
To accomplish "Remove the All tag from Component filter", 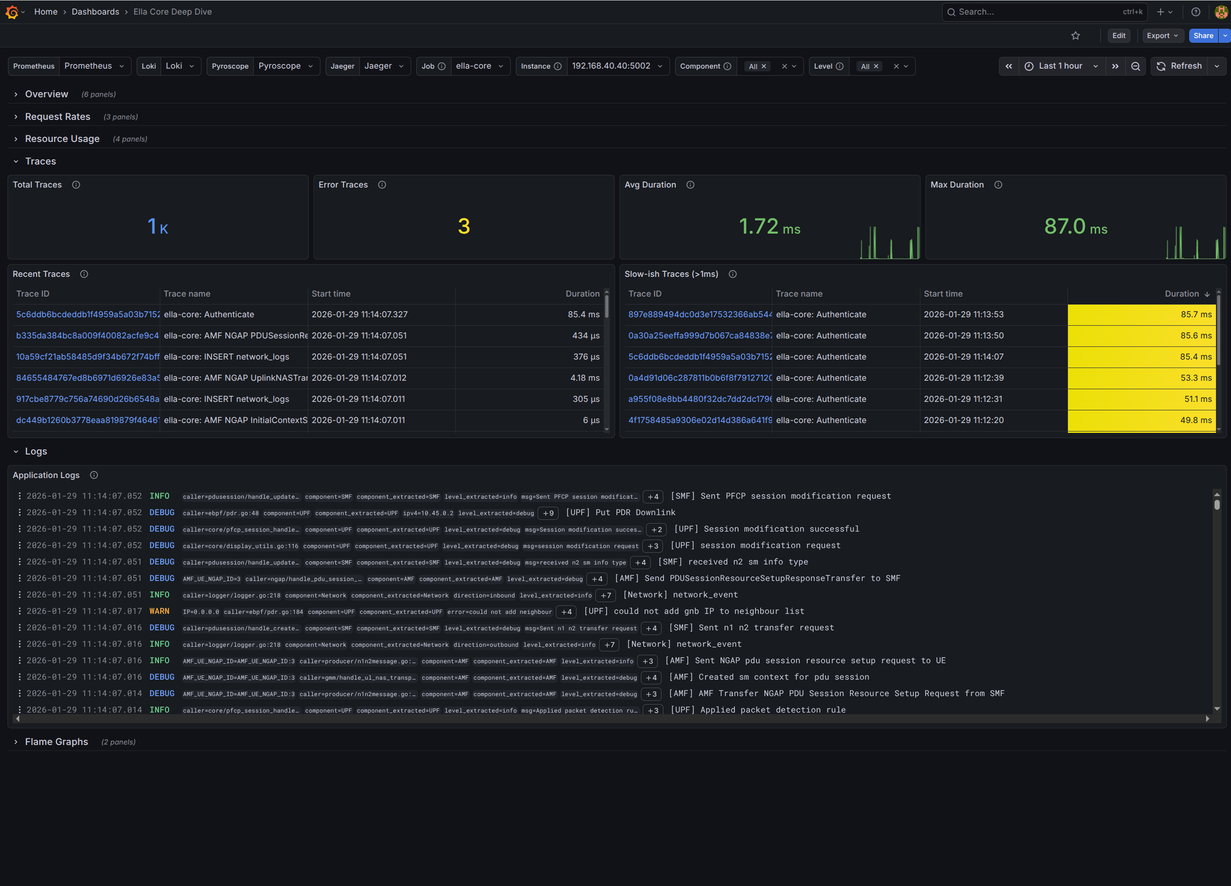I will tap(764, 66).
